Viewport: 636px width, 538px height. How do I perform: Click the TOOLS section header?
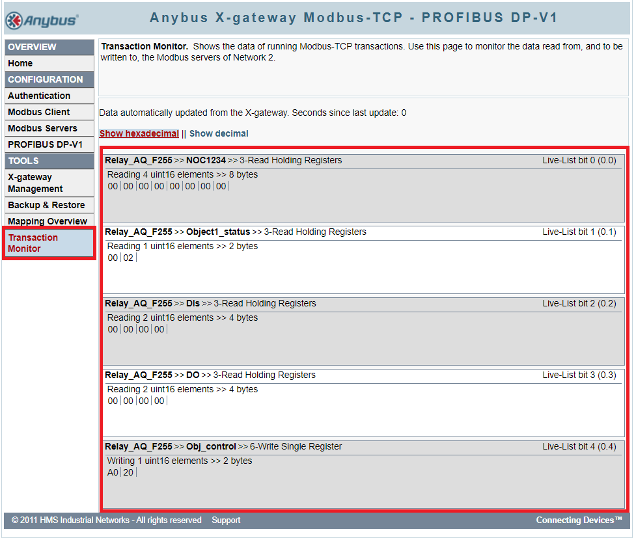point(49,161)
